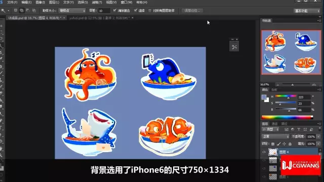Open the Layers panel menu icon

[x=319, y=124]
